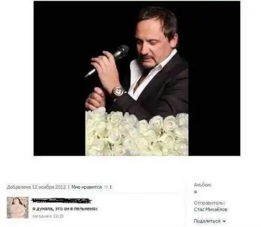Open the commenter's avatar thumbnail

click(18, 207)
